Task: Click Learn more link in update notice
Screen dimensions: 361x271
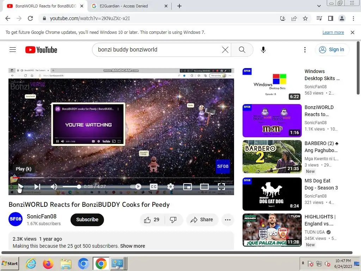Action: point(333,32)
